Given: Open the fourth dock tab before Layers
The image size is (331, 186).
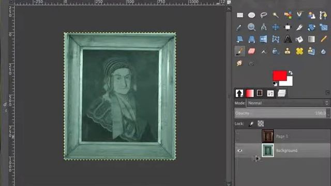Looking at the screenshot, I should coord(270,93).
